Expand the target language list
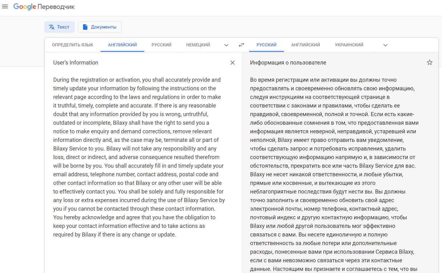The width and height of the screenshot is (442, 273). pos(385,45)
